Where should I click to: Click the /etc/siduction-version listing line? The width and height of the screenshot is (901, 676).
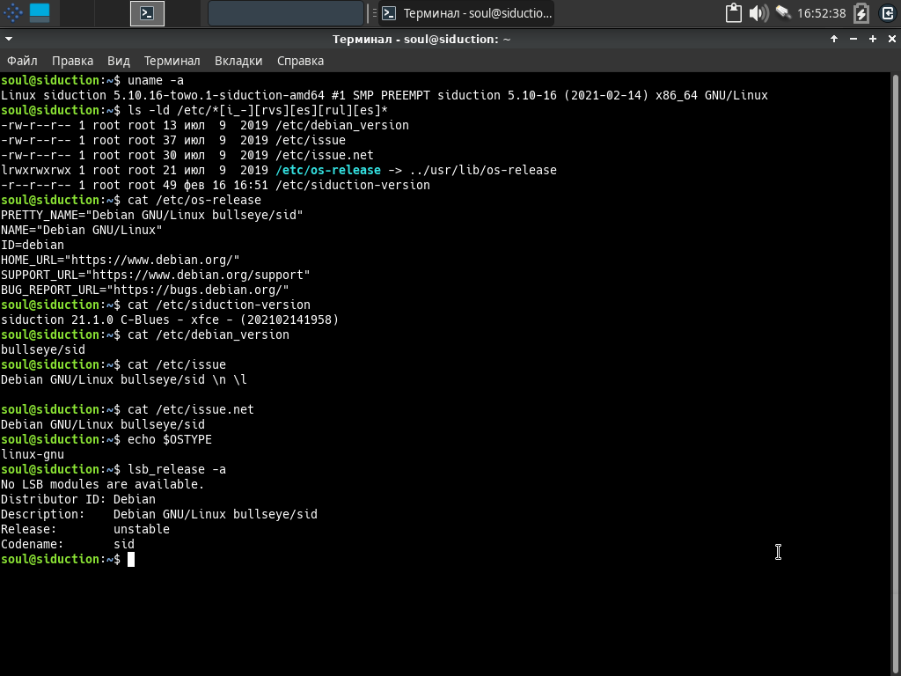216,185
